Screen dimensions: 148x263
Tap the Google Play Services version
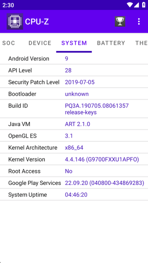pyautogui.click(x=104, y=183)
